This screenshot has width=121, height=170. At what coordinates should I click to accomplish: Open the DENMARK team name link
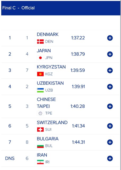48,35
